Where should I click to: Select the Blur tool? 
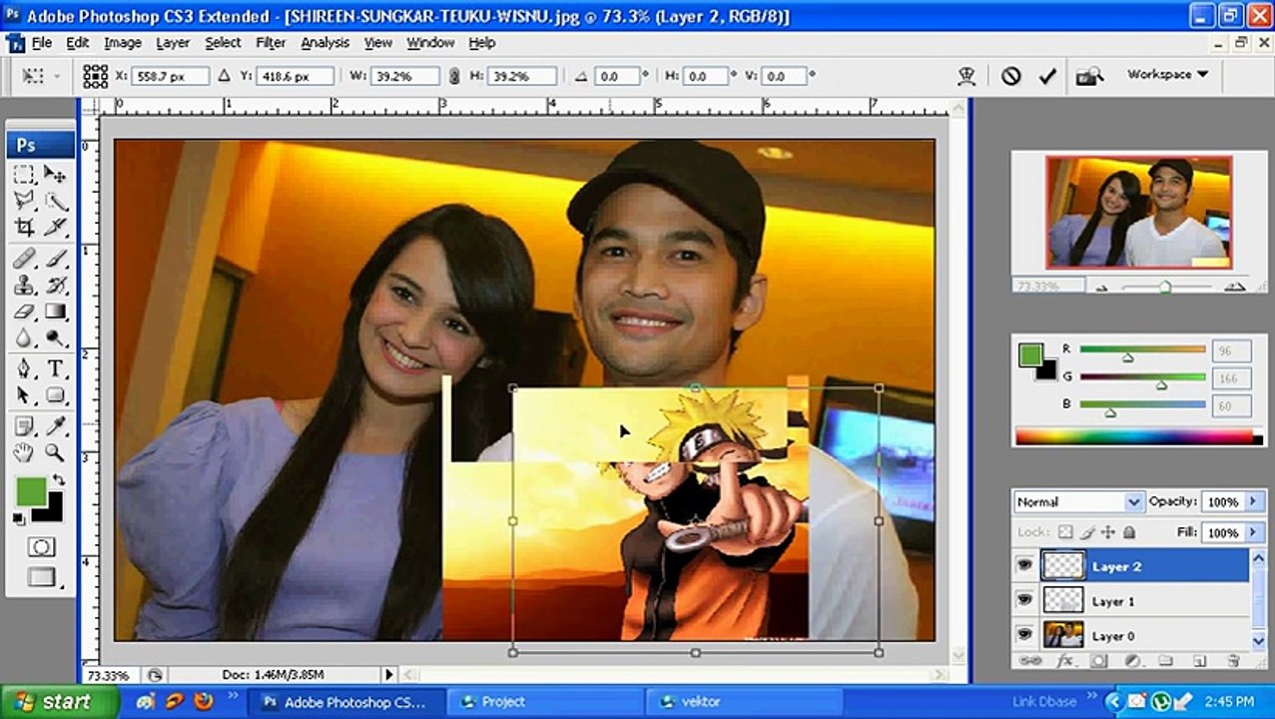25,339
